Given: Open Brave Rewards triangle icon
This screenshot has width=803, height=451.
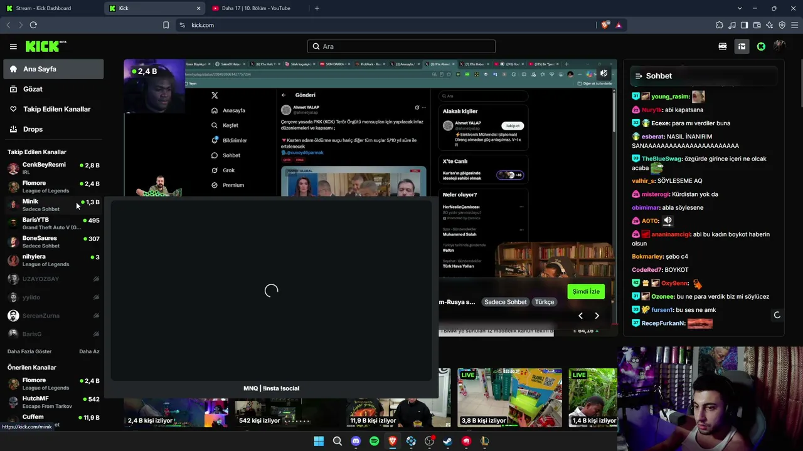Looking at the screenshot, I should click(619, 25).
